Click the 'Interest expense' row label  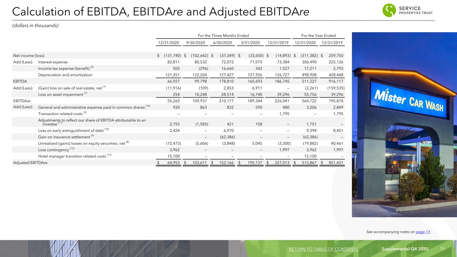point(53,62)
